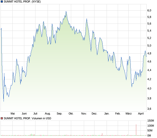Click the 50M volume axis value

(150, 130)
